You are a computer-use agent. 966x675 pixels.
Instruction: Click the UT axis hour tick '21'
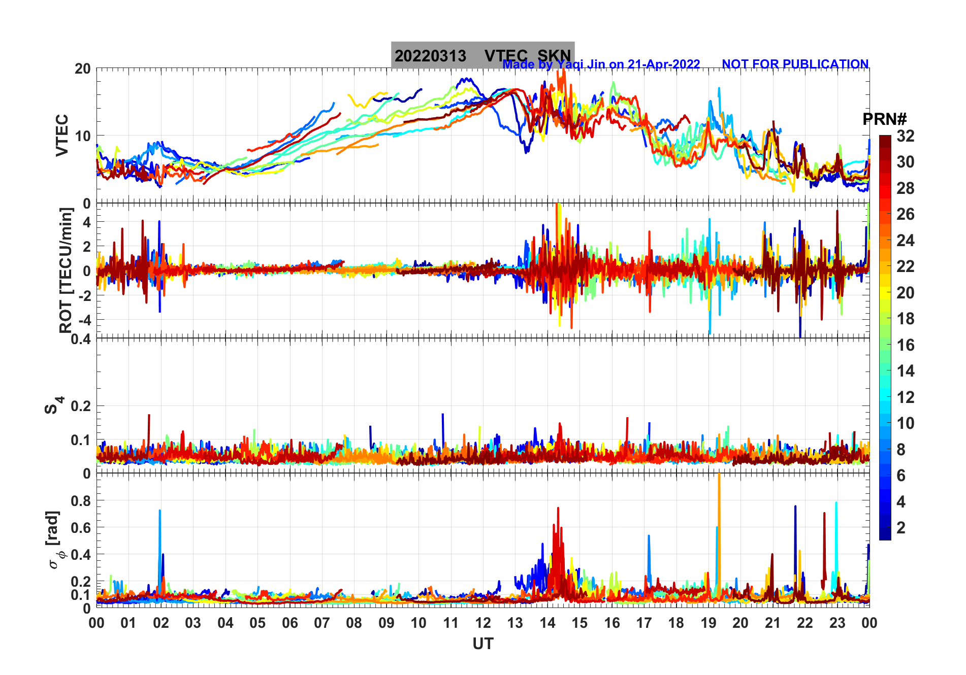[773, 623]
